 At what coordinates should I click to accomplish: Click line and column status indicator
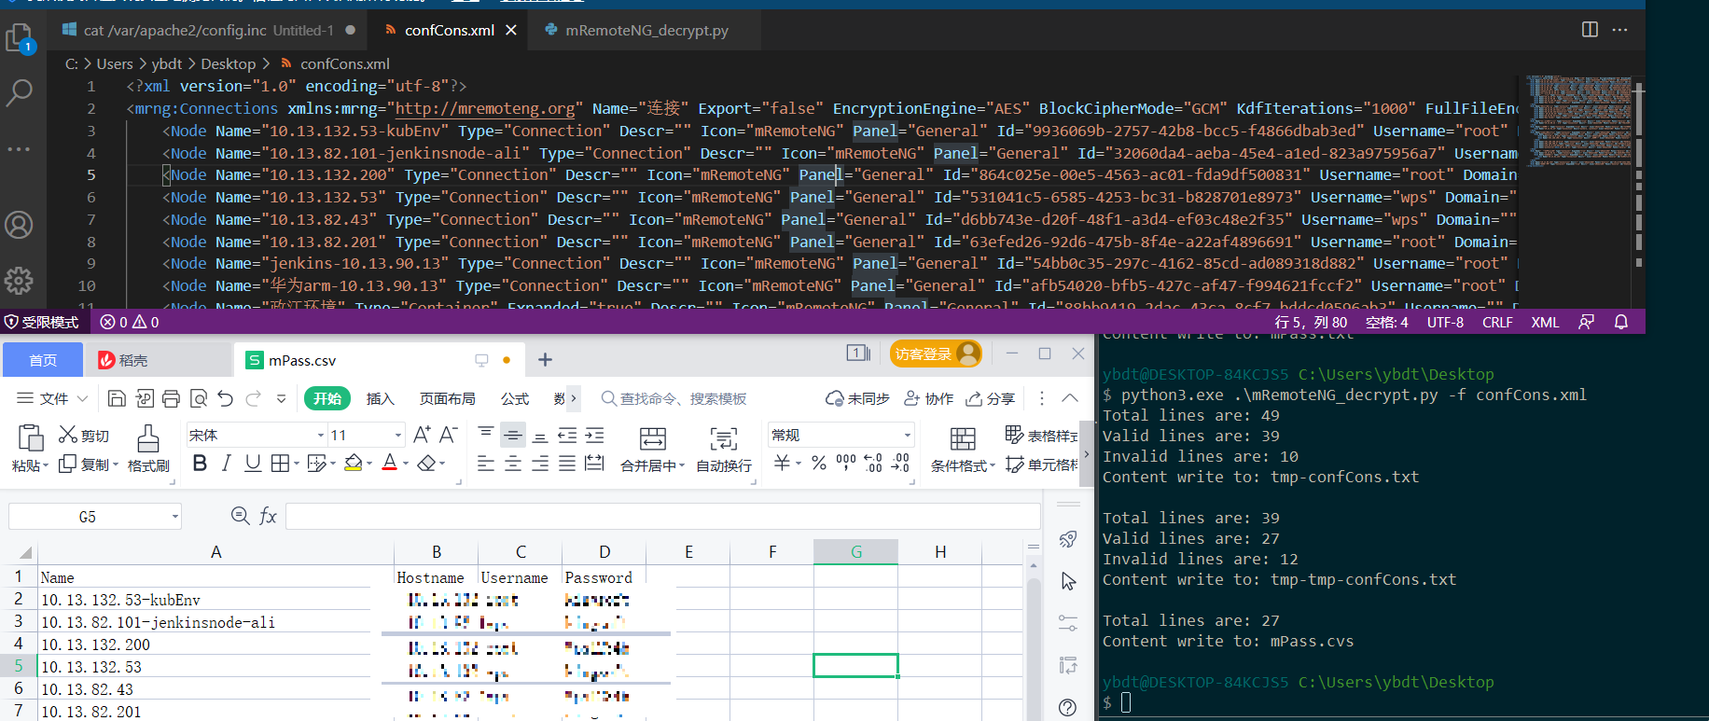point(1311,322)
